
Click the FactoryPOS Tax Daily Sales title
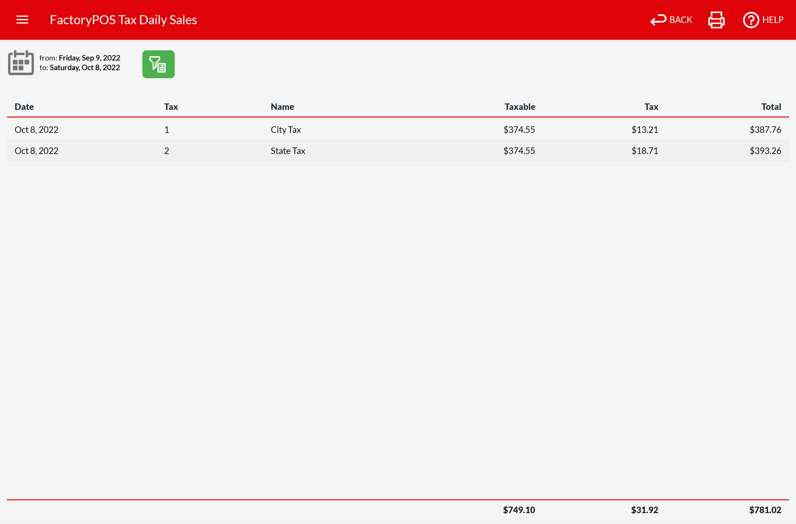tap(123, 20)
